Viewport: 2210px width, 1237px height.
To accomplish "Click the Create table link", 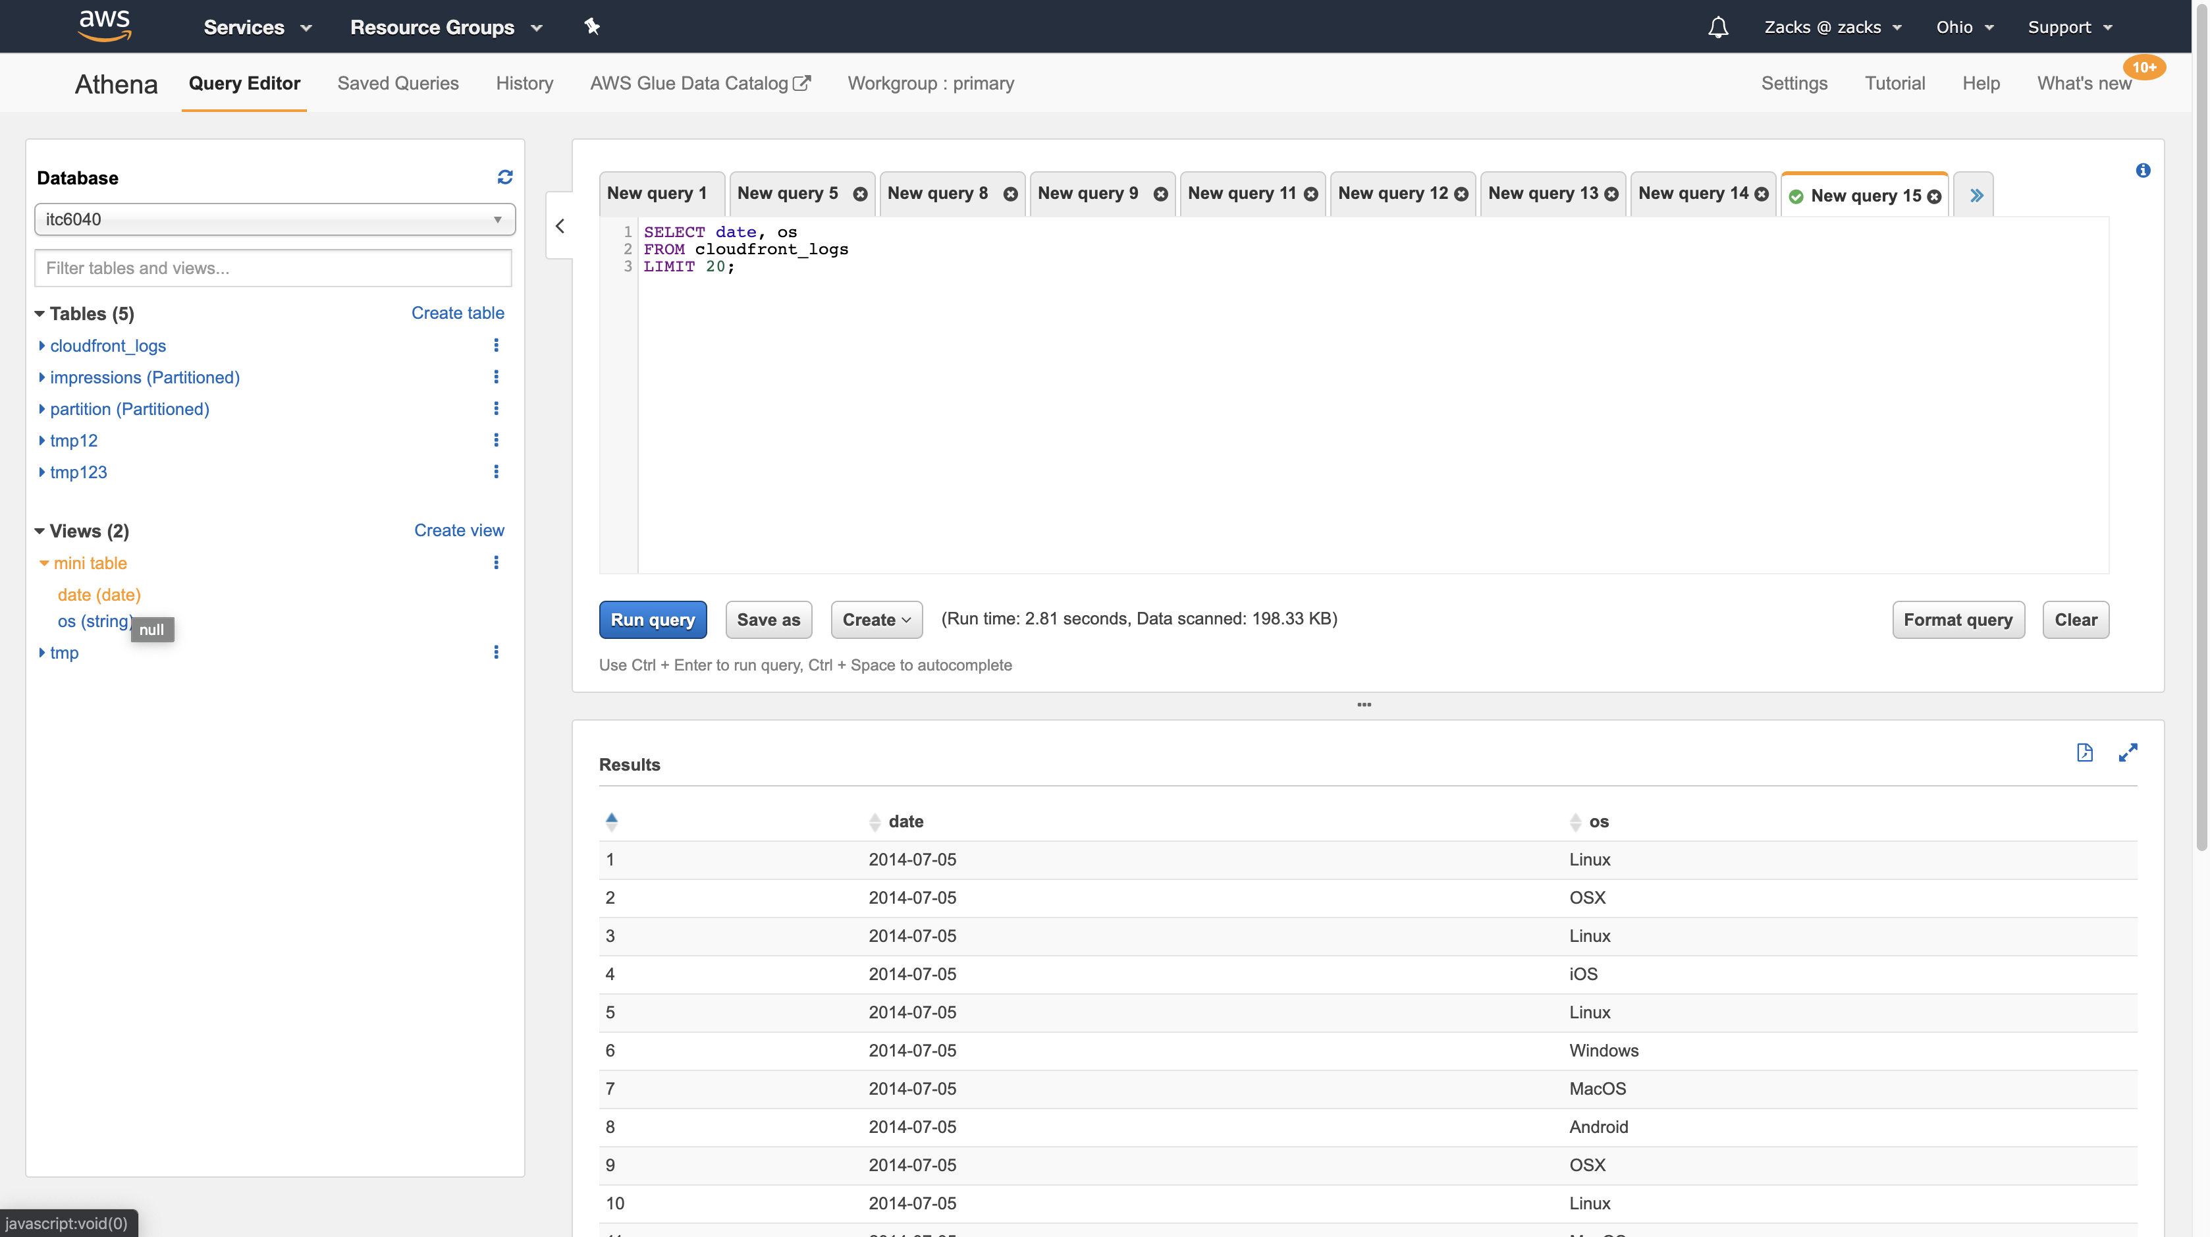I will [x=457, y=312].
